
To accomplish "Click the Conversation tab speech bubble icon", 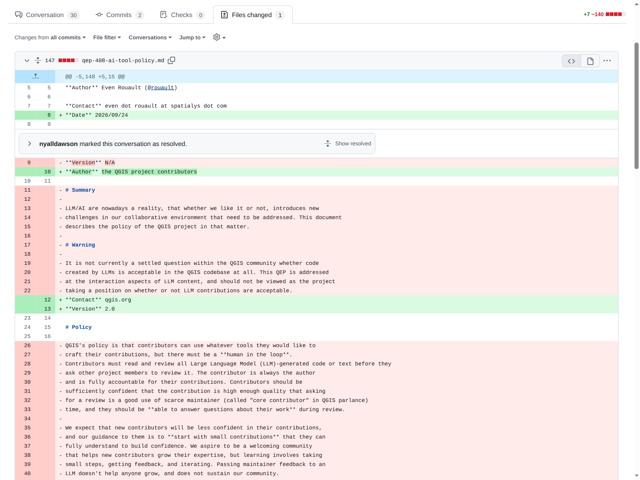I will pyautogui.click(x=19, y=15).
